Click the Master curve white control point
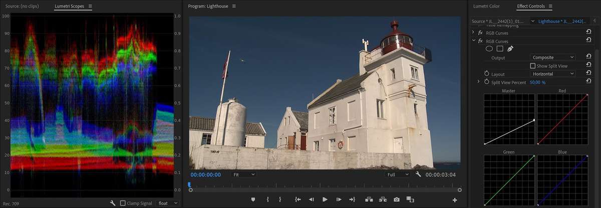The width and height of the screenshot is (601, 208). (534, 120)
